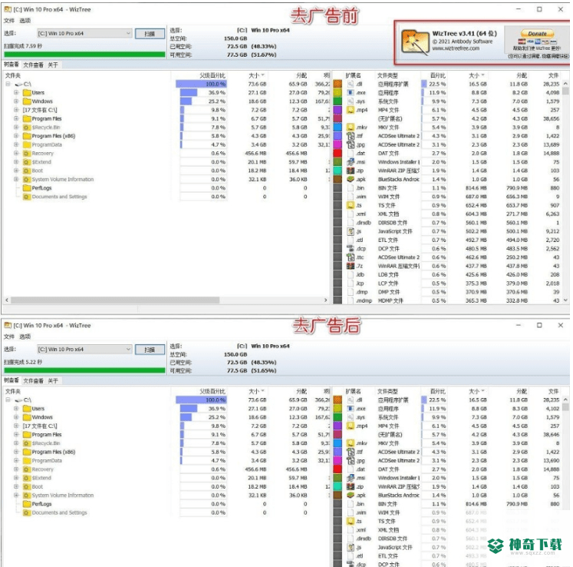This screenshot has height=567, width=573.
Task: Sort by 扩展名 column header in lower window
Action: (353, 391)
